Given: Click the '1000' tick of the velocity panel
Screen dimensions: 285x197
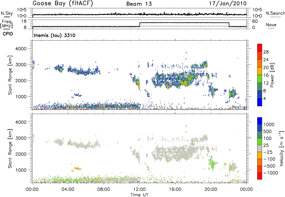Looking at the screenshot, I should (x=21, y=170).
